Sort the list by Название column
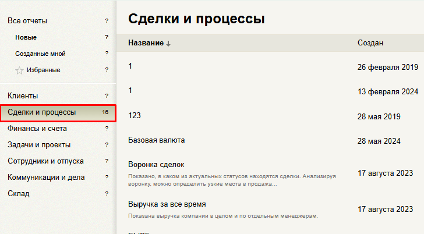The image size is (424, 234). coord(146,44)
